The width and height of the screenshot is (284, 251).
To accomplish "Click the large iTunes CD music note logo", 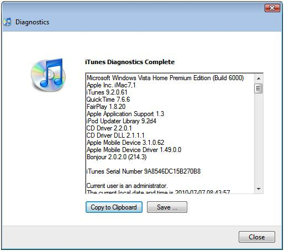I will coord(48,75).
